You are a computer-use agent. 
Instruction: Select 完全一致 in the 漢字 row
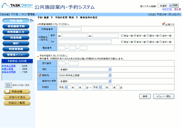point(122,36)
